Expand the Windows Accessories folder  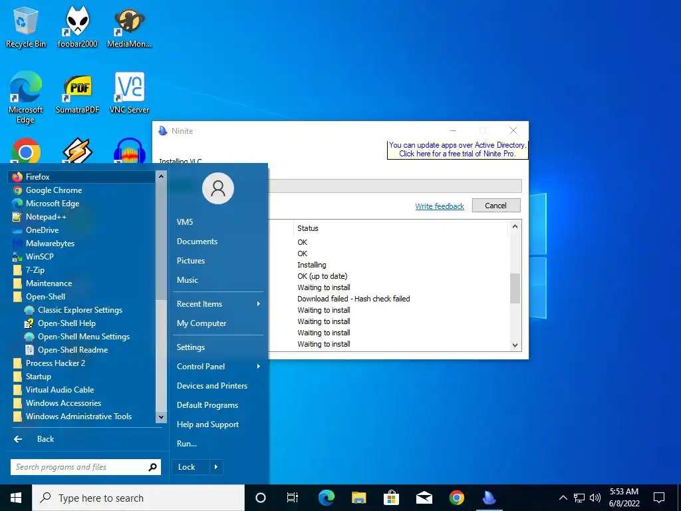(x=81, y=403)
